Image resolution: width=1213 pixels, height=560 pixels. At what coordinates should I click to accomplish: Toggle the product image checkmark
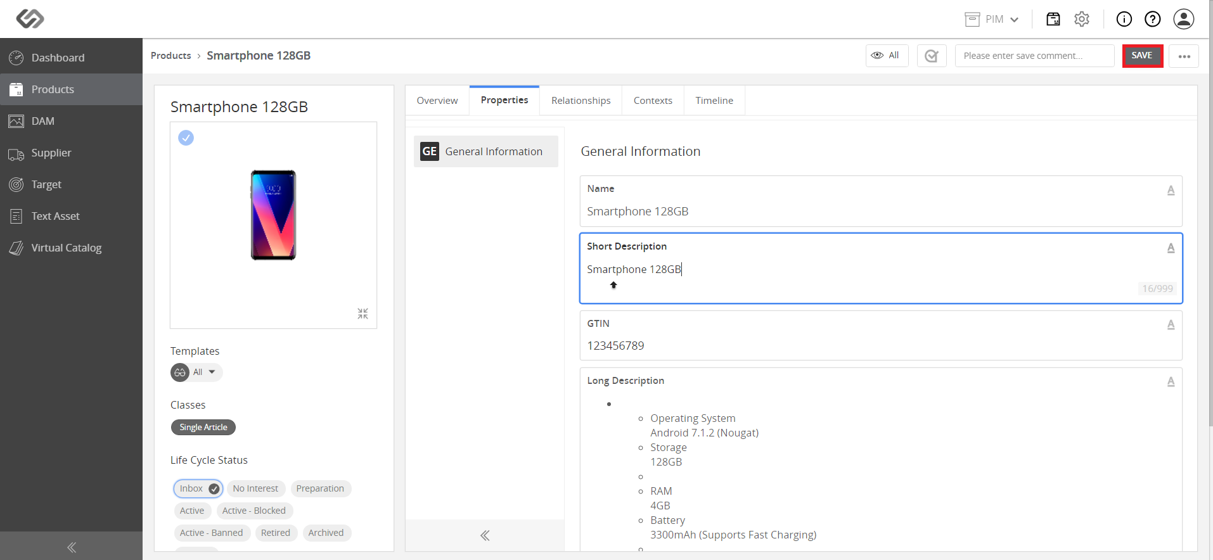(186, 137)
